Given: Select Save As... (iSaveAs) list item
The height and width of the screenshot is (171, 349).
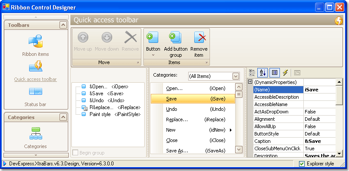Looking at the screenshot, I should (193, 151).
